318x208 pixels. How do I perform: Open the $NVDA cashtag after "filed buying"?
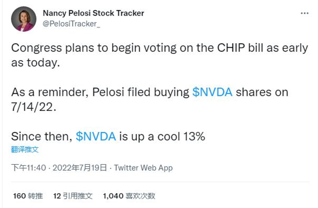click(213, 92)
